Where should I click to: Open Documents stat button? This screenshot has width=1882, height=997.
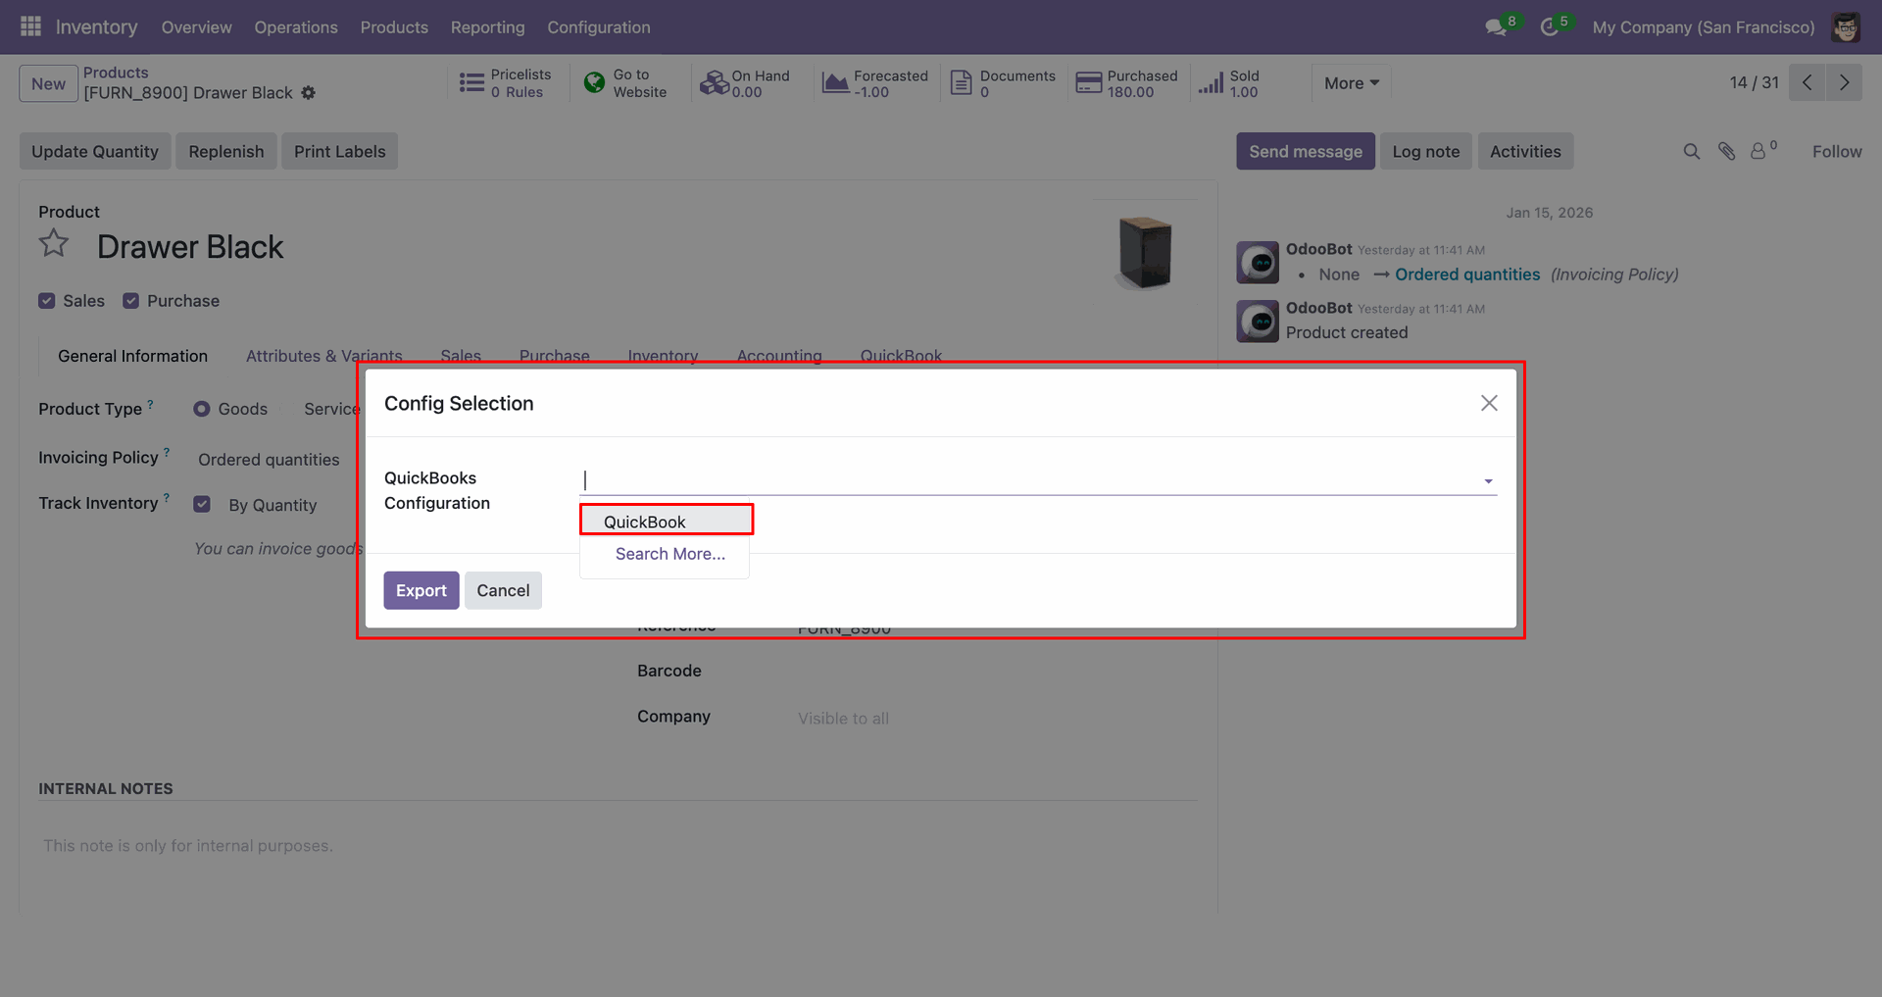tap(1003, 83)
